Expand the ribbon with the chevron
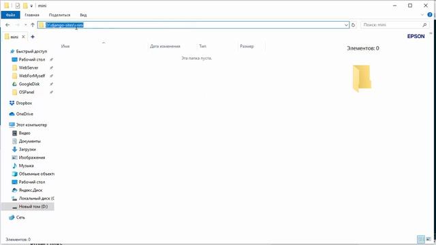This screenshot has height=245, width=436. (x=422, y=15)
